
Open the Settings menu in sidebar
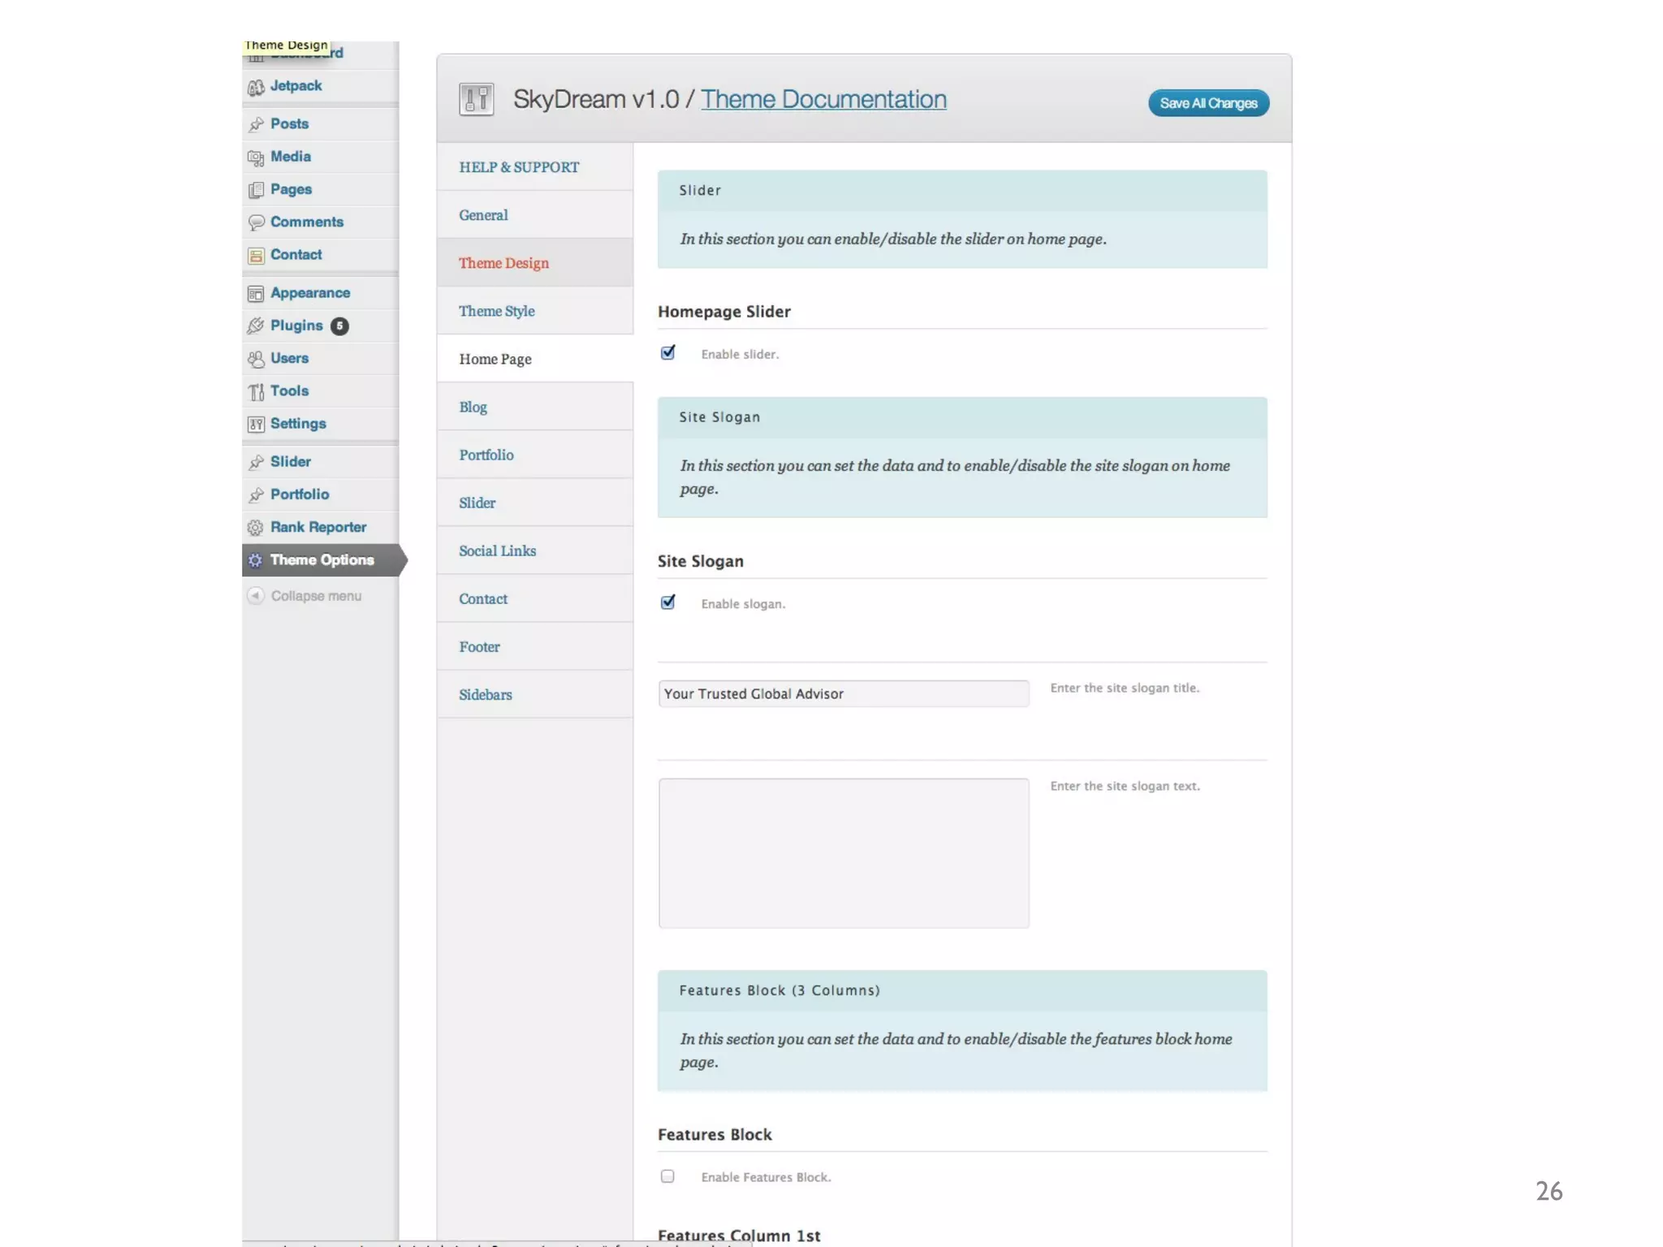[x=297, y=424]
